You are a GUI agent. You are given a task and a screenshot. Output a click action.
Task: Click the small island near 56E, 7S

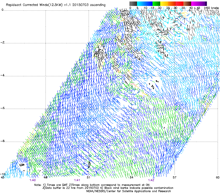(164, 128)
